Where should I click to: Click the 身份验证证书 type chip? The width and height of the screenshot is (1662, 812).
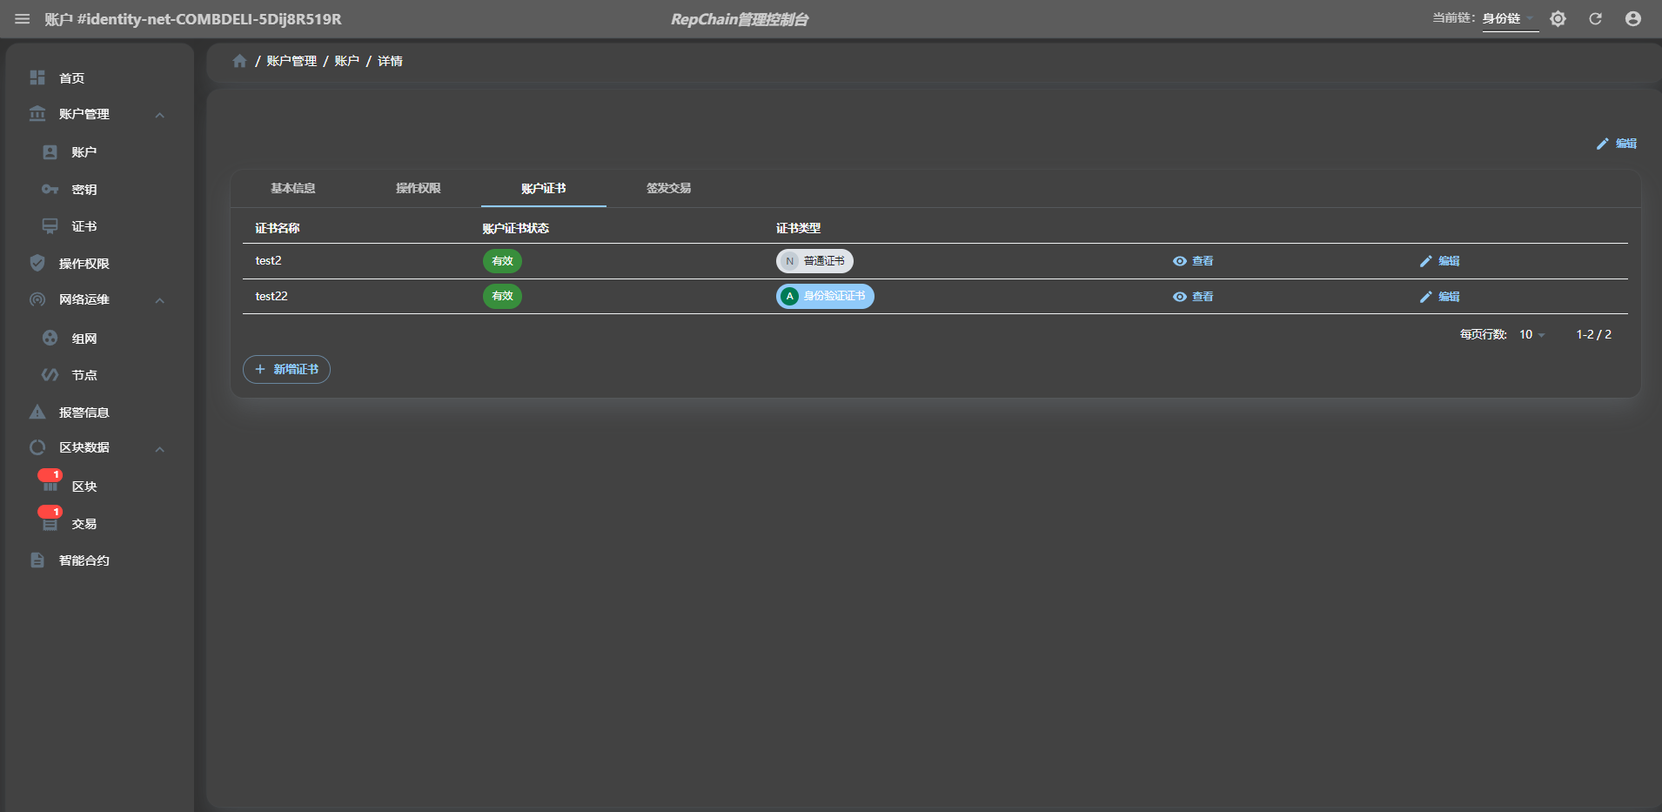[x=825, y=296]
